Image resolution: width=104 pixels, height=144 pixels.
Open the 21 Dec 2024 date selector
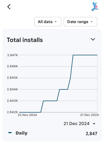(80, 124)
